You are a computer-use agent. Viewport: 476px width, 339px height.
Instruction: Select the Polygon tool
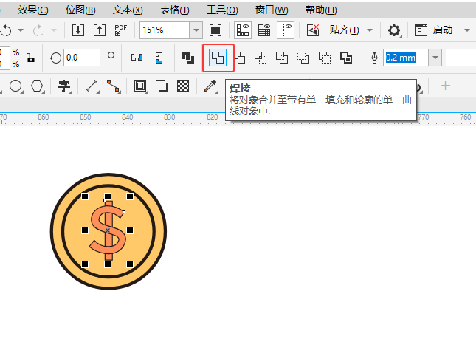37,86
